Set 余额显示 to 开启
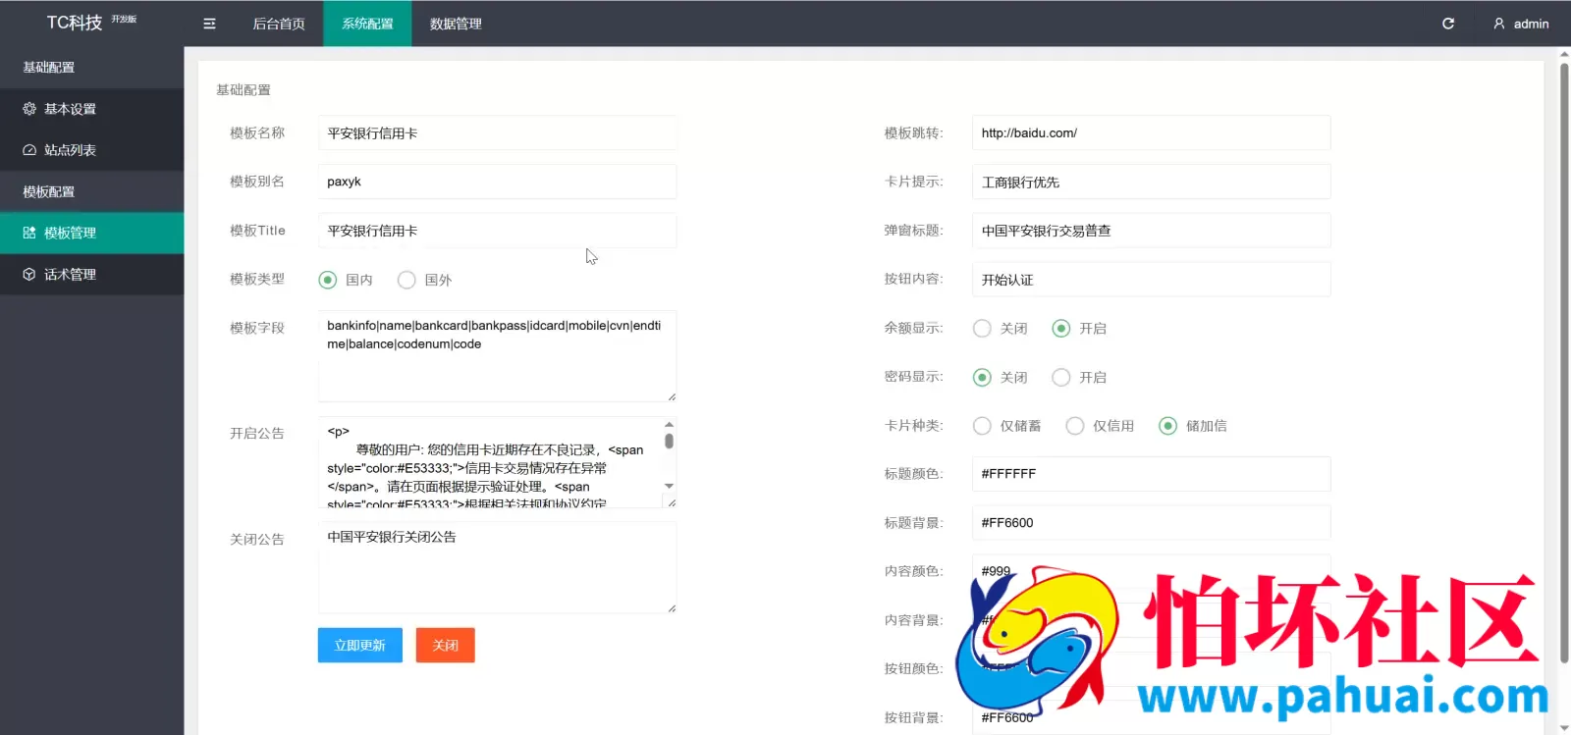The height and width of the screenshot is (735, 1571). tap(1060, 329)
